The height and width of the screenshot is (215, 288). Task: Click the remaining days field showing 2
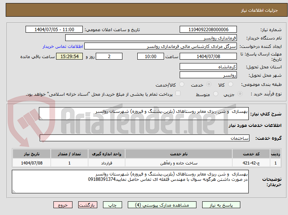109,56
